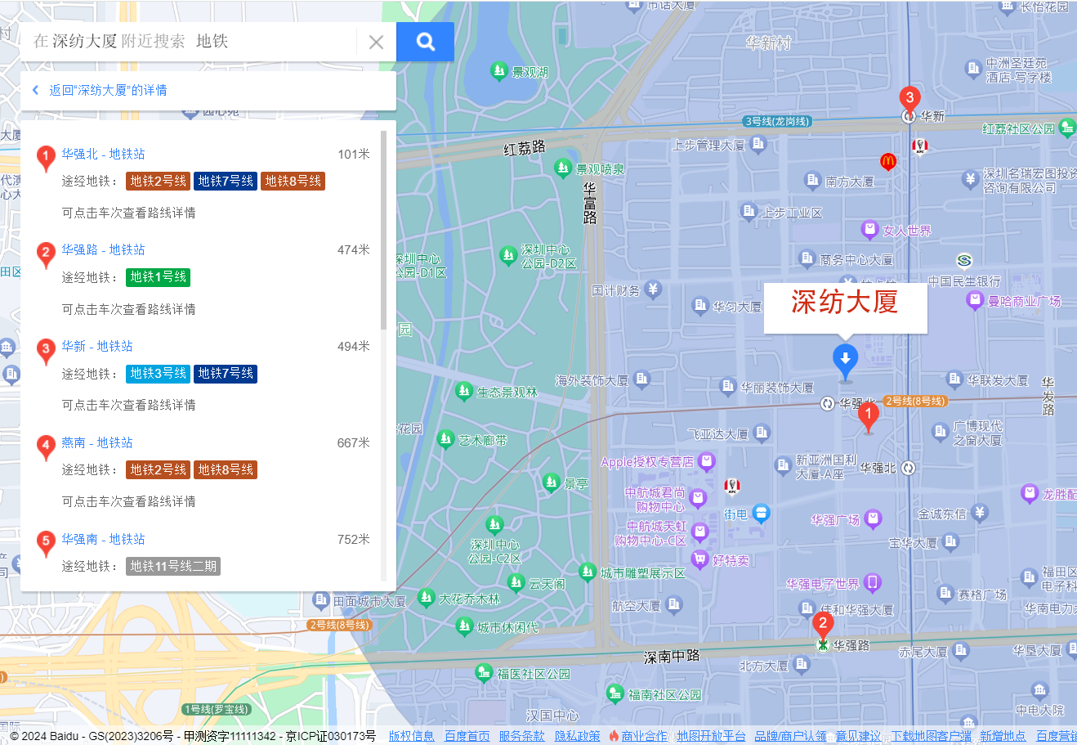Click the 上步管理大厦 building icon
The image size is (1077, 745).
(758, 144)
